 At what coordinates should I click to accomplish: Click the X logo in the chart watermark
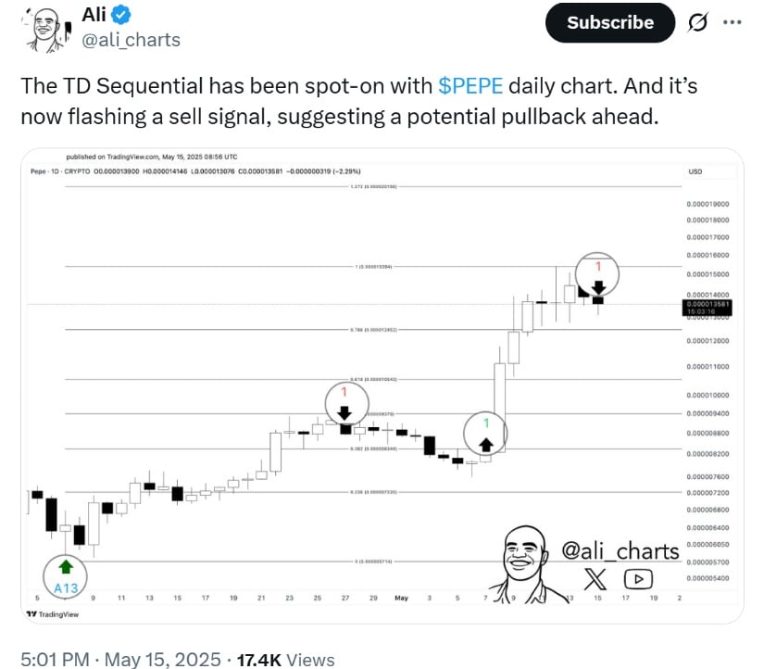pyautogui.click(x=596, y=580)
